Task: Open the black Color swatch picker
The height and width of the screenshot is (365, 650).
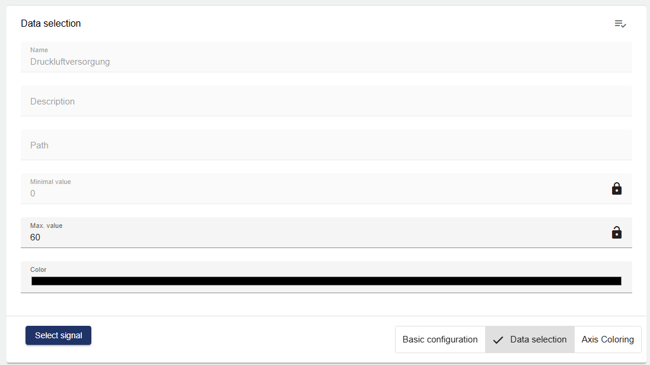Action: tap(326, 281)
